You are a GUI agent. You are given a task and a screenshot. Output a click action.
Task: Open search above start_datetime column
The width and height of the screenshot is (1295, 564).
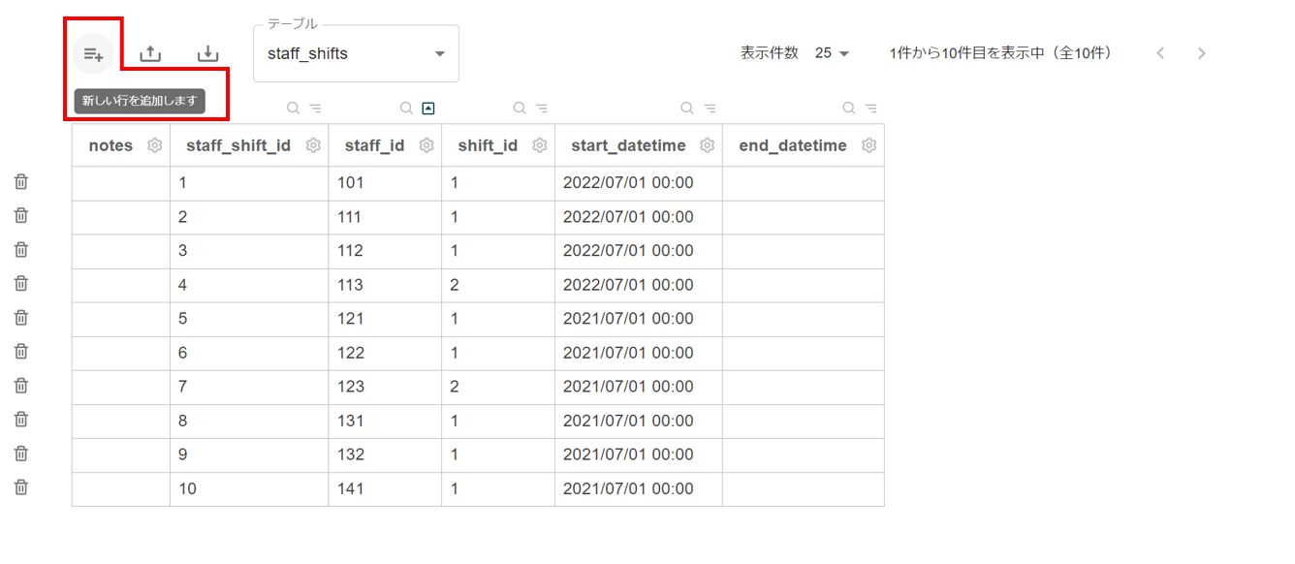point(687,109)
